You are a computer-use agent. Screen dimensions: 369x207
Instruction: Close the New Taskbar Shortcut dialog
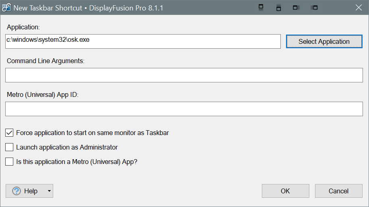coord(358,8)
